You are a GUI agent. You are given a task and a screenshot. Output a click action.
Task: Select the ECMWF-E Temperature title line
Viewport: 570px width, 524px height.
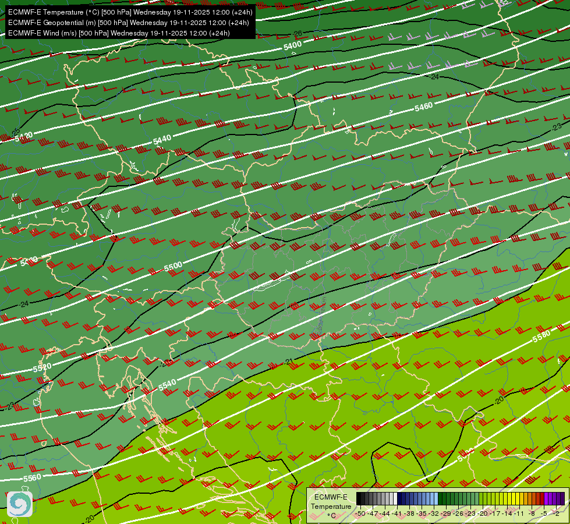(x=130, y=12)
